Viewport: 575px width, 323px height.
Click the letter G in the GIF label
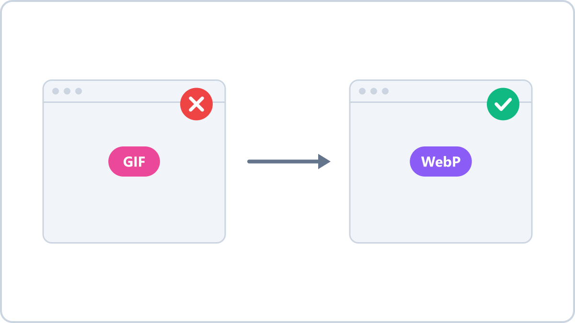click(x=127, y=162)
